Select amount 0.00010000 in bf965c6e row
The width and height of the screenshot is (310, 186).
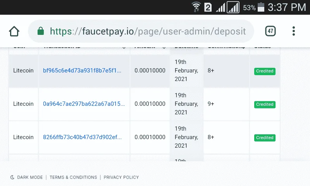[x=150, y=71]
